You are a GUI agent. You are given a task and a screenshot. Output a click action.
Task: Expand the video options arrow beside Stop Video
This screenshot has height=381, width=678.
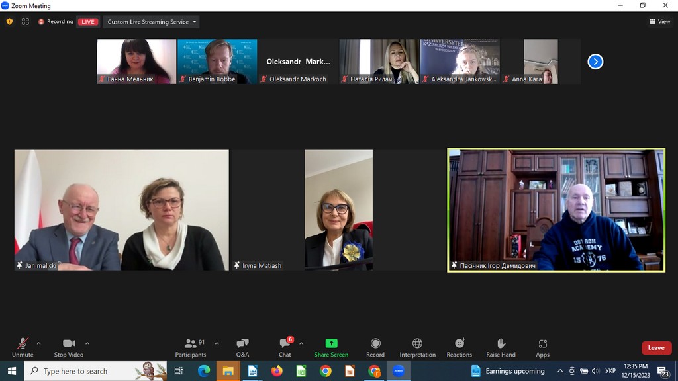[87, 343]
